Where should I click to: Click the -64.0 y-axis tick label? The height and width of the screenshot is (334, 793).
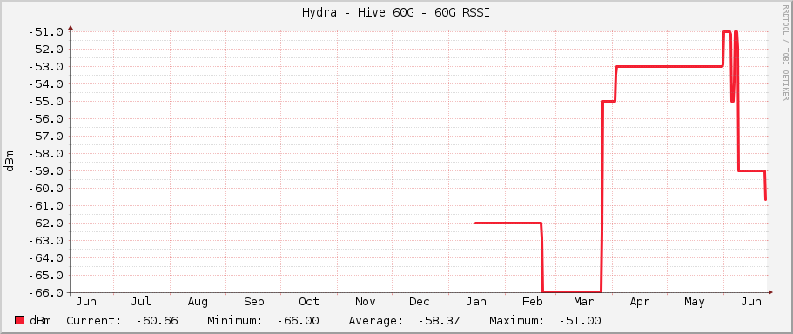45,257
